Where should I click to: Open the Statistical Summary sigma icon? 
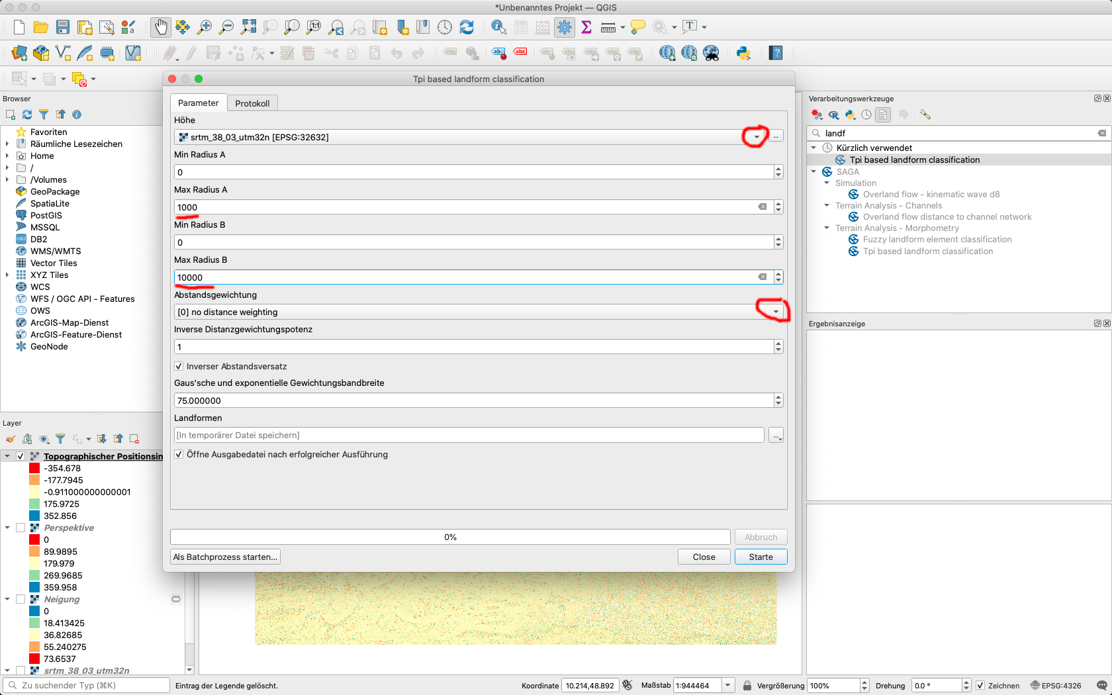point(586,27)
